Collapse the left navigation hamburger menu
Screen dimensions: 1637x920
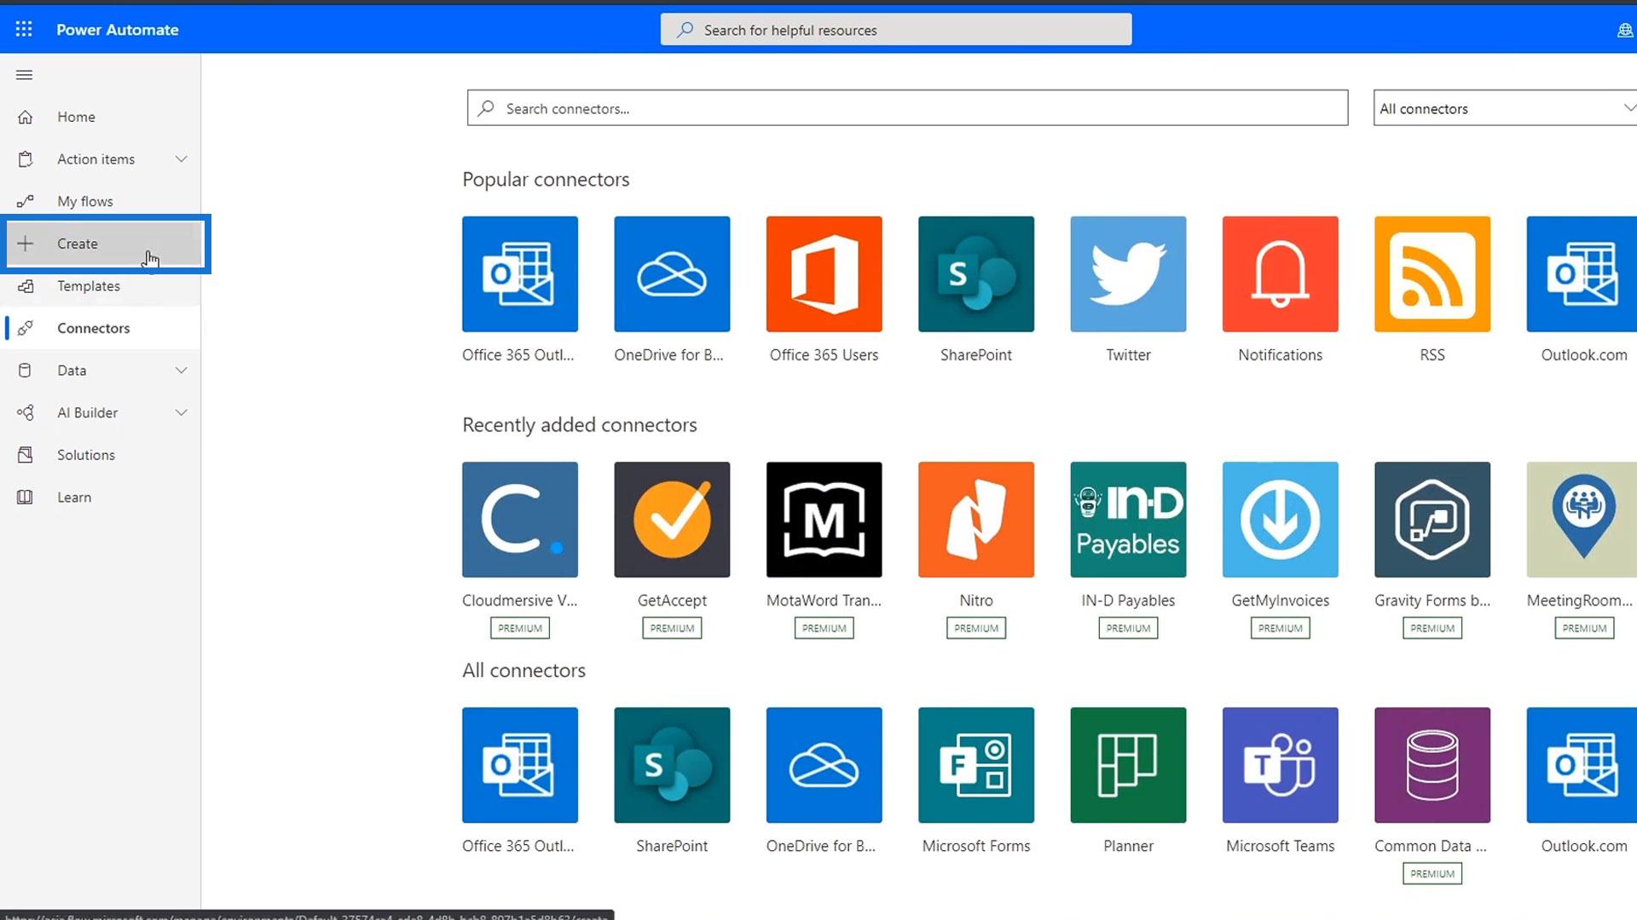point(25,75)
